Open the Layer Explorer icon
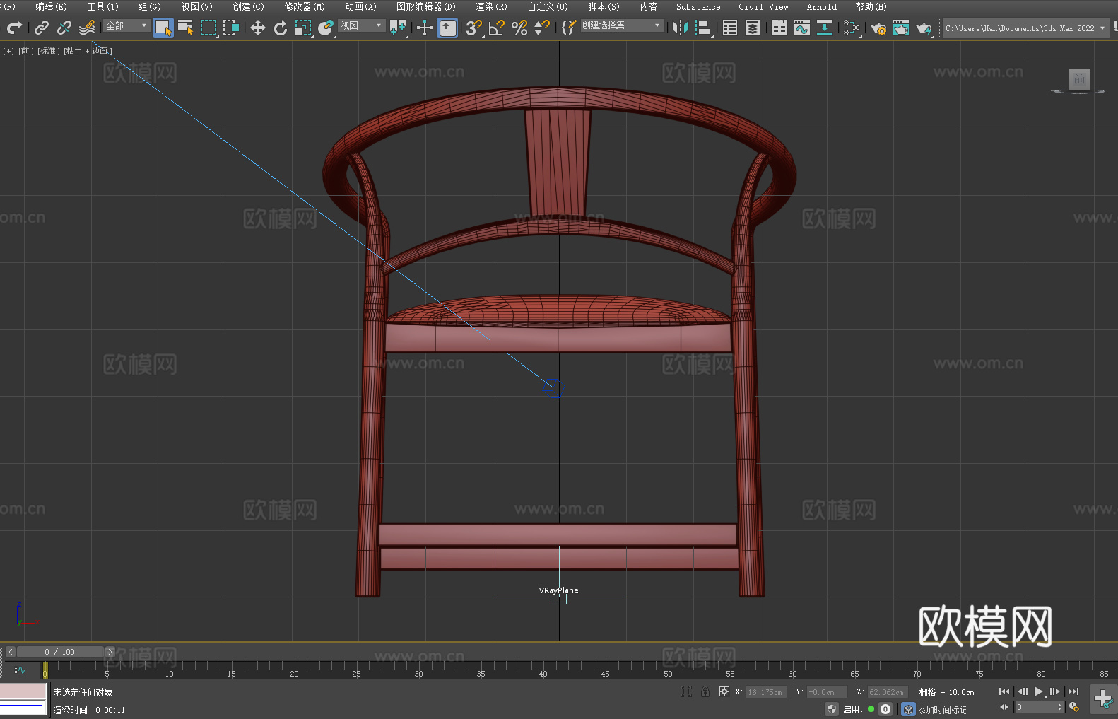 tap(753, 28)
